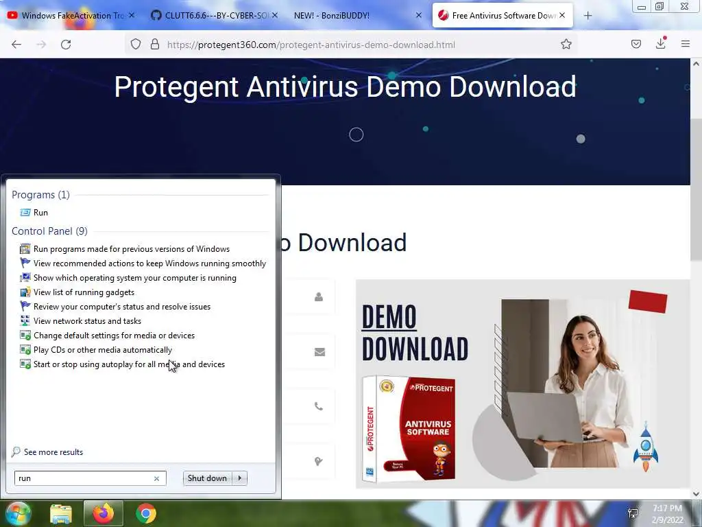The width and height of the screenshot is (702, 527).
Task: Go back with the browser back arrow
Action: pyautogui.click(x=16, y=45)
